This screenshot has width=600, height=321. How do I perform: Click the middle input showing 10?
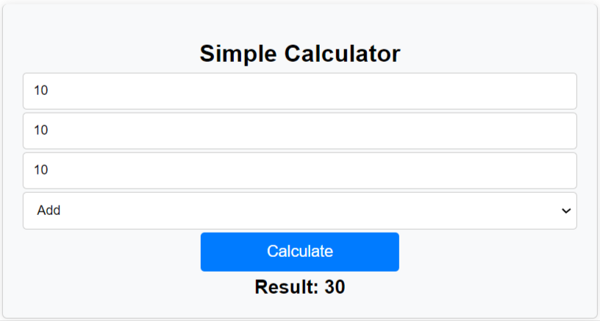299,131
